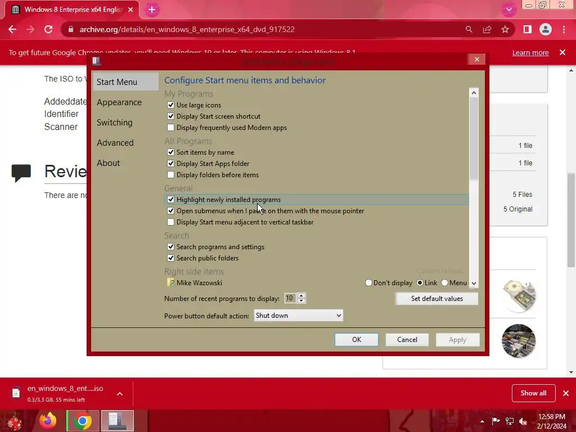This screenshot has width=576, height=432.
Task: Toggle the Chrome side panel icon
Action: pyautogui.click(x=528, y=29)
